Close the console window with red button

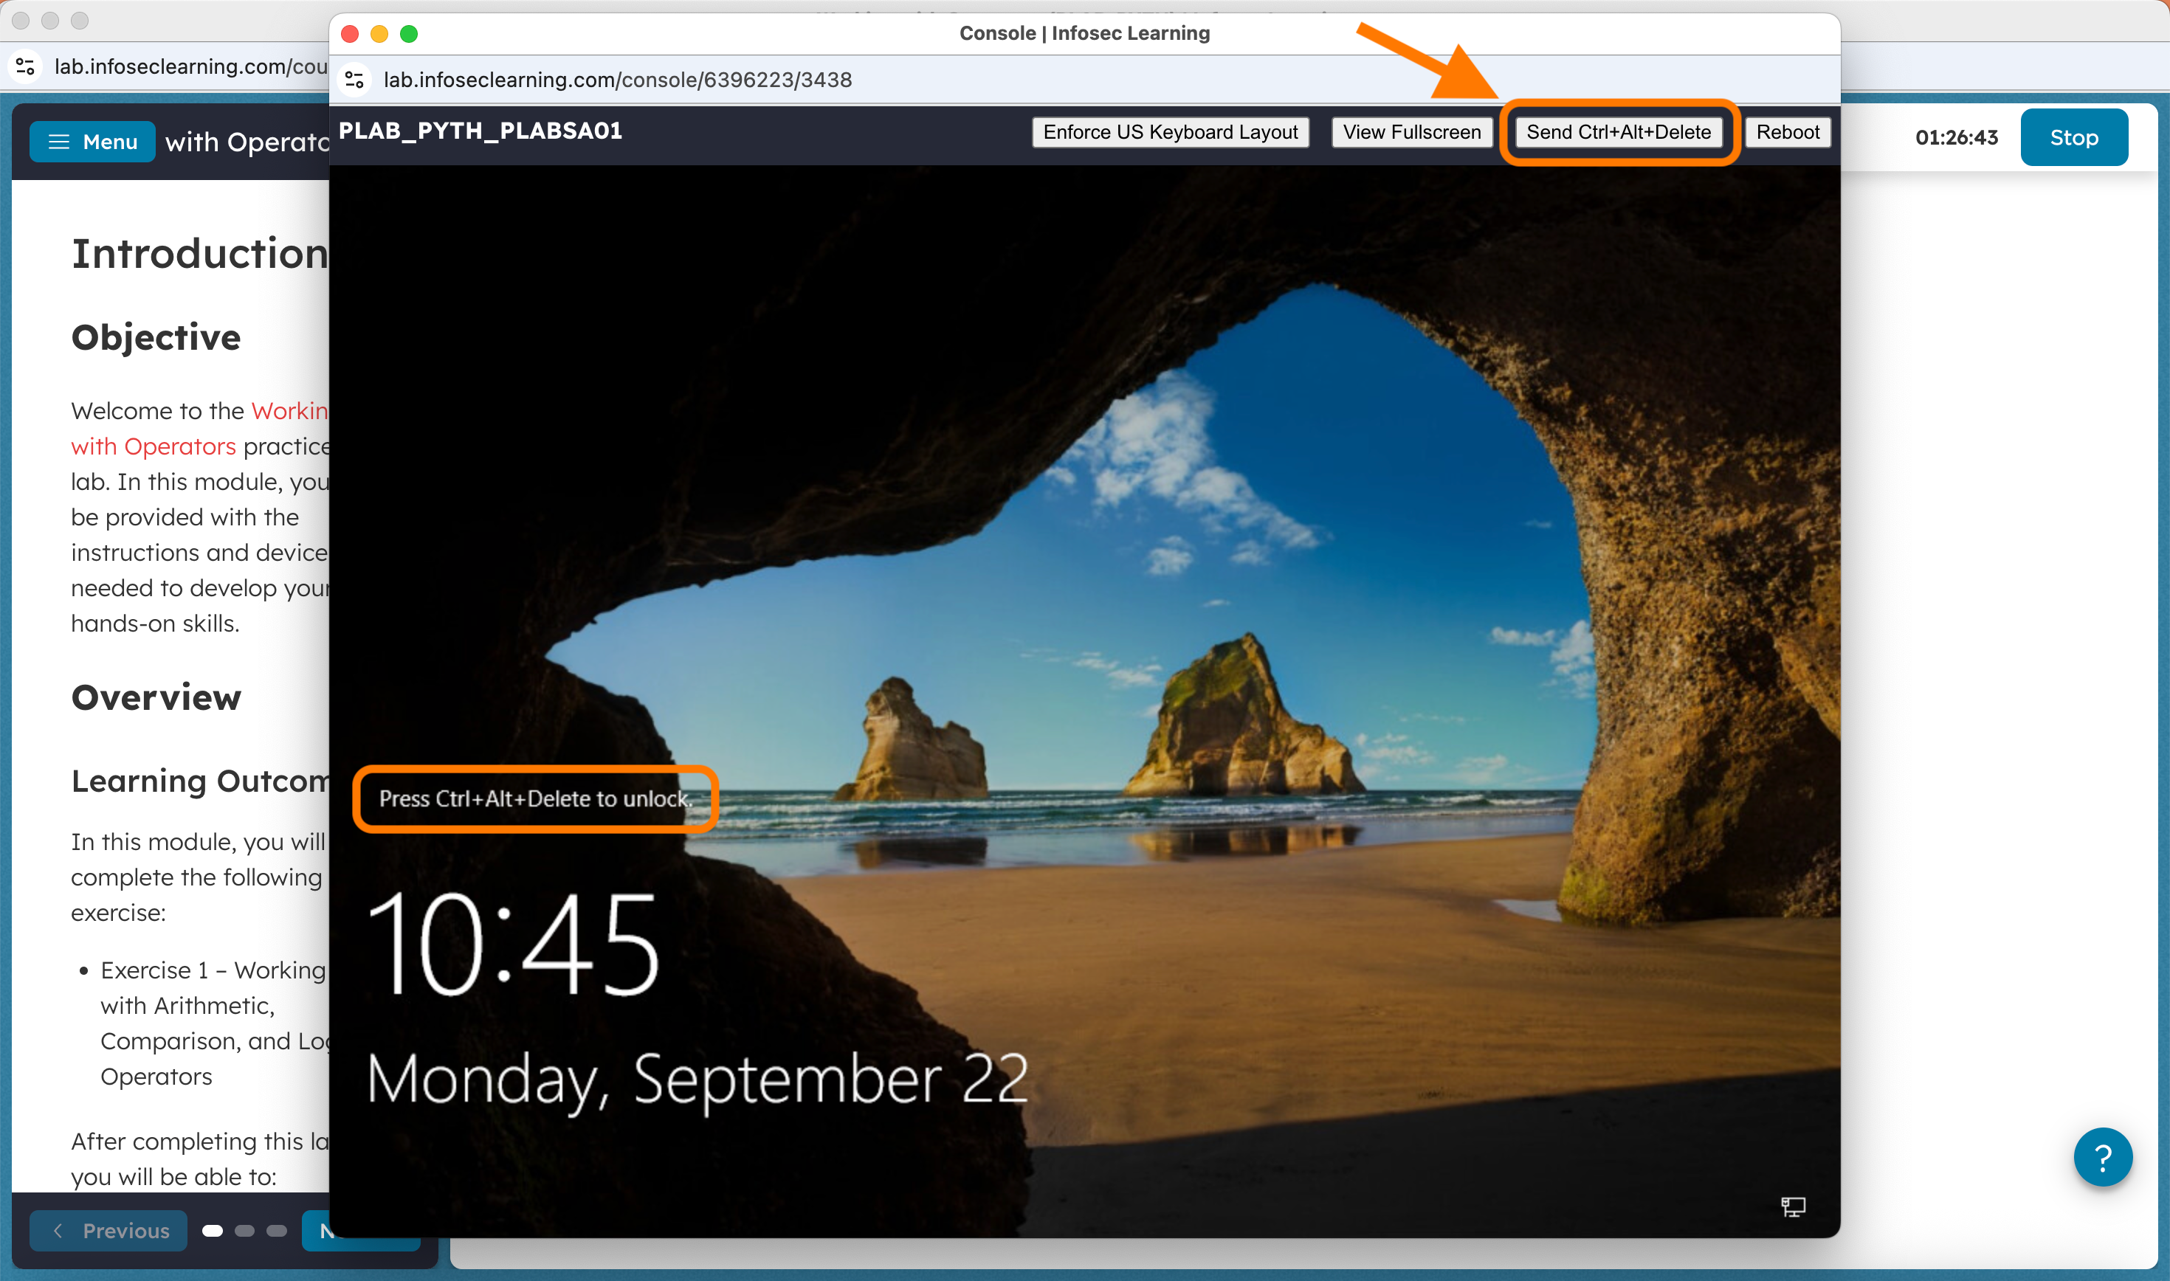[x=350, y=34]
